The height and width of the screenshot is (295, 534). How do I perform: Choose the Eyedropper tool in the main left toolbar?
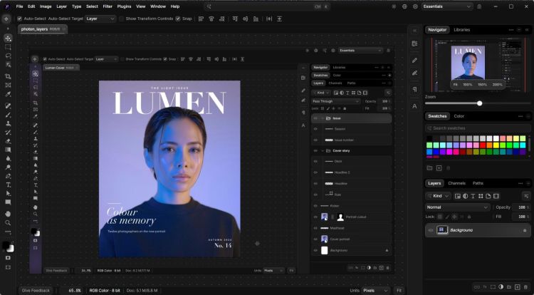pyautogui.click(x=8, y=94)
